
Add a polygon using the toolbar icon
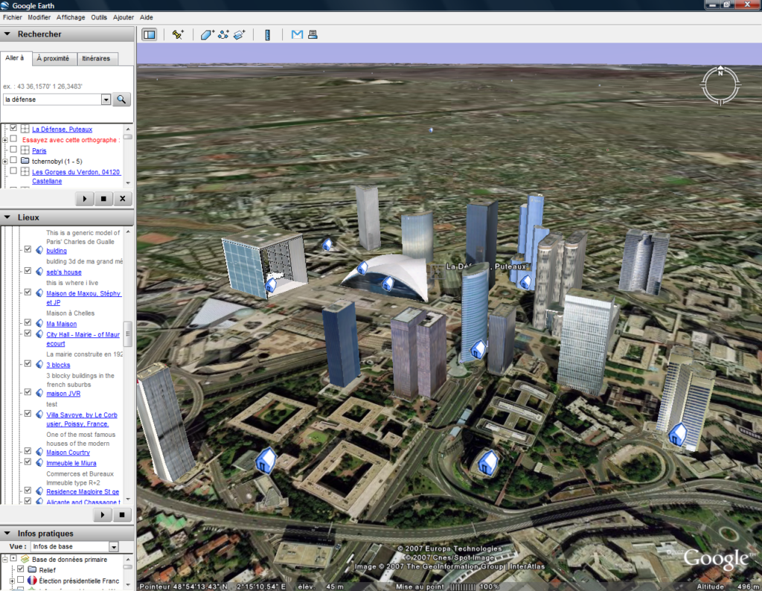pyautogui.click(x=207, y=34)
